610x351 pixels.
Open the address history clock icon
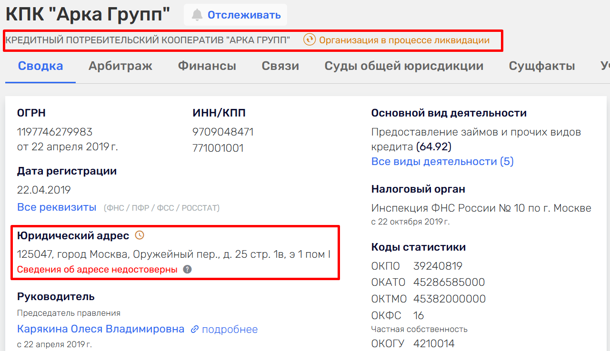(140, 235)
